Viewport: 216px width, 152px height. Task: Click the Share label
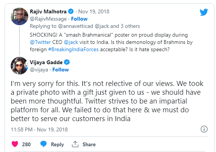click(x=89, y=144)
